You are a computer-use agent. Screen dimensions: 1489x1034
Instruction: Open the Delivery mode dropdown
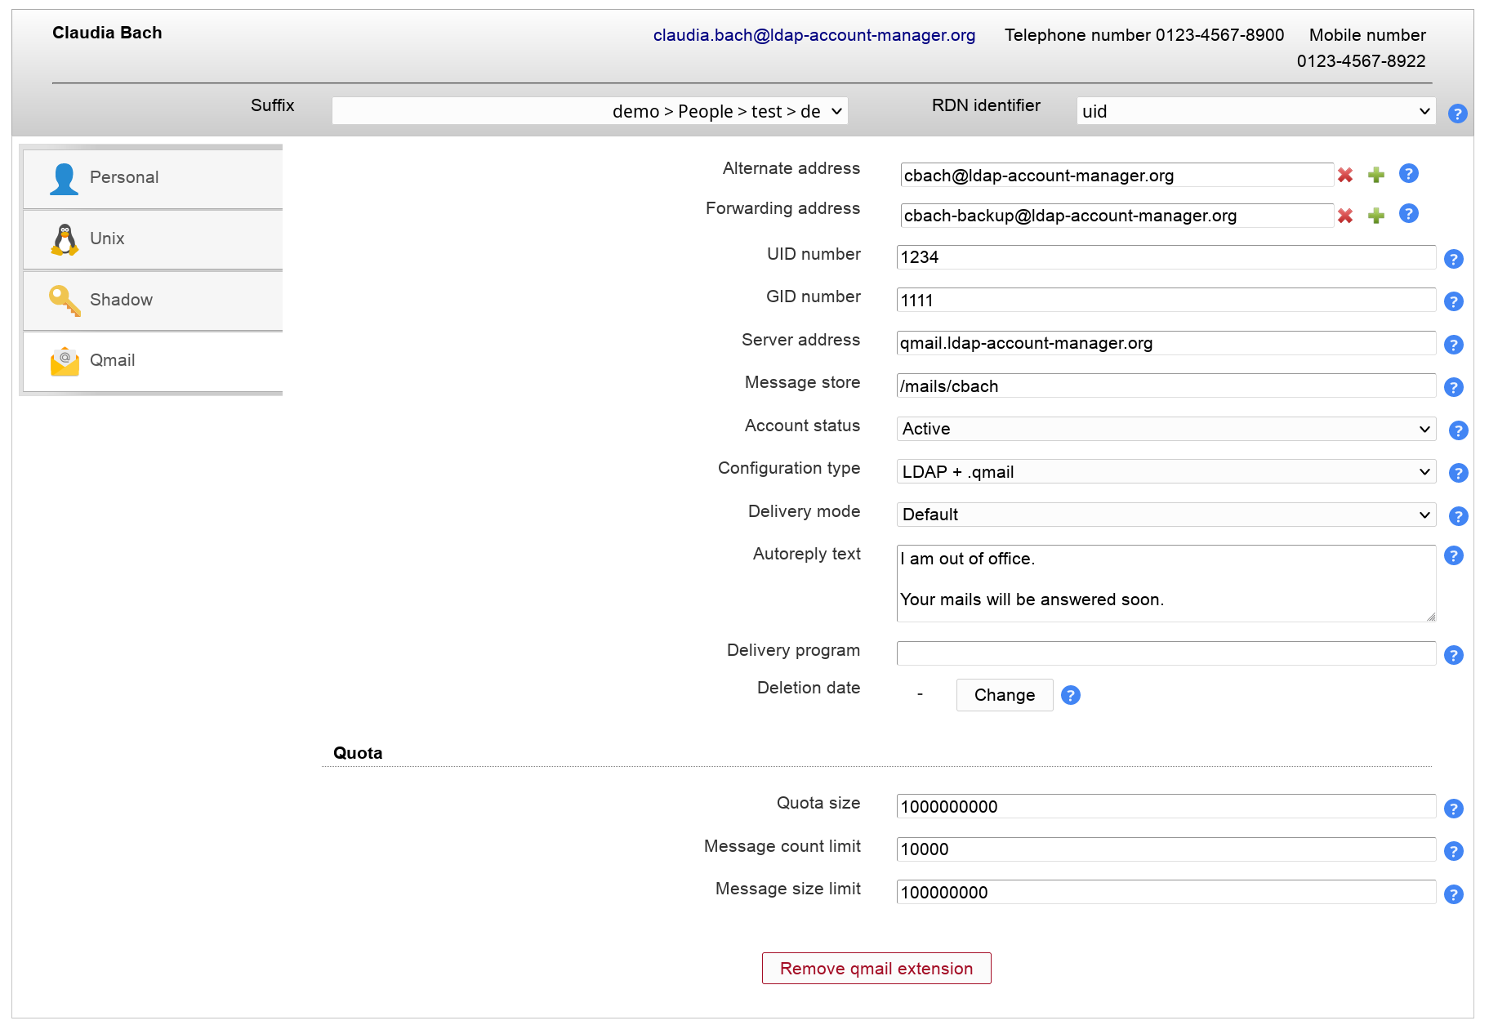(1166, 515)
